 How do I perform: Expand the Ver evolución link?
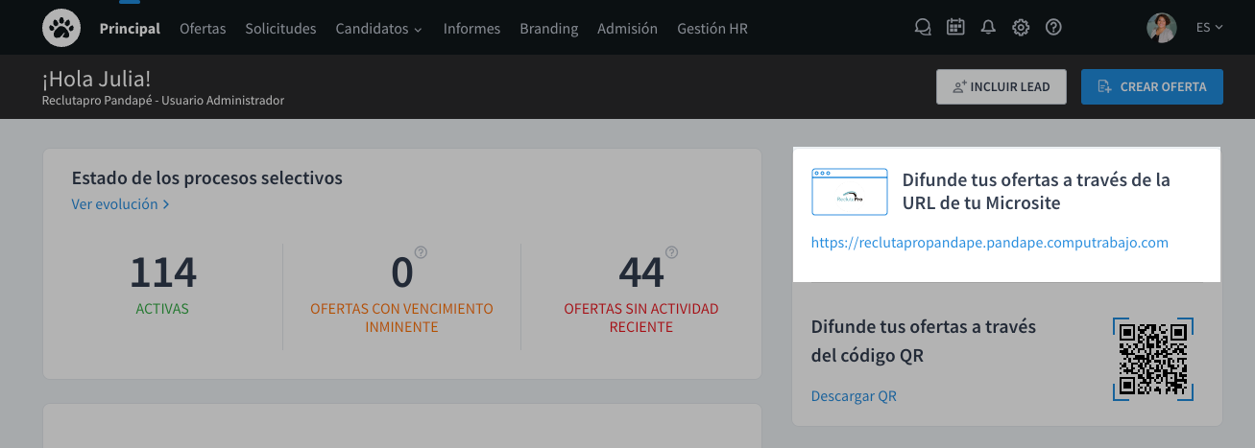click(120, 204)
